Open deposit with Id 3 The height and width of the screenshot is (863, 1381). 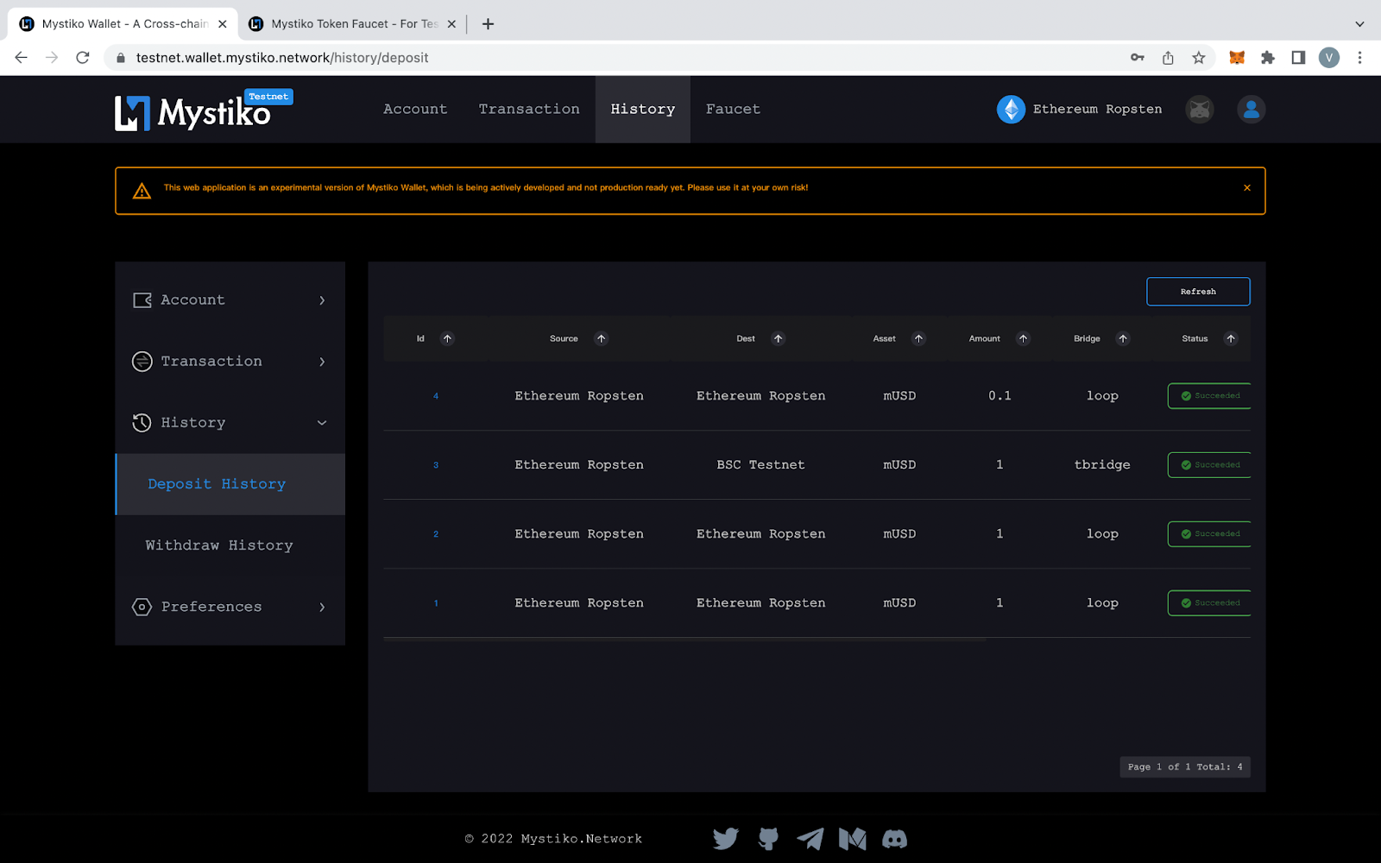tap(436, 465)
